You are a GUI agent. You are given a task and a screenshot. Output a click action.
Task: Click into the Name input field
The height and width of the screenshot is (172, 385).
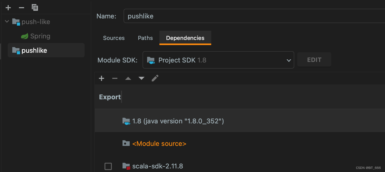(x=254, y=16)
